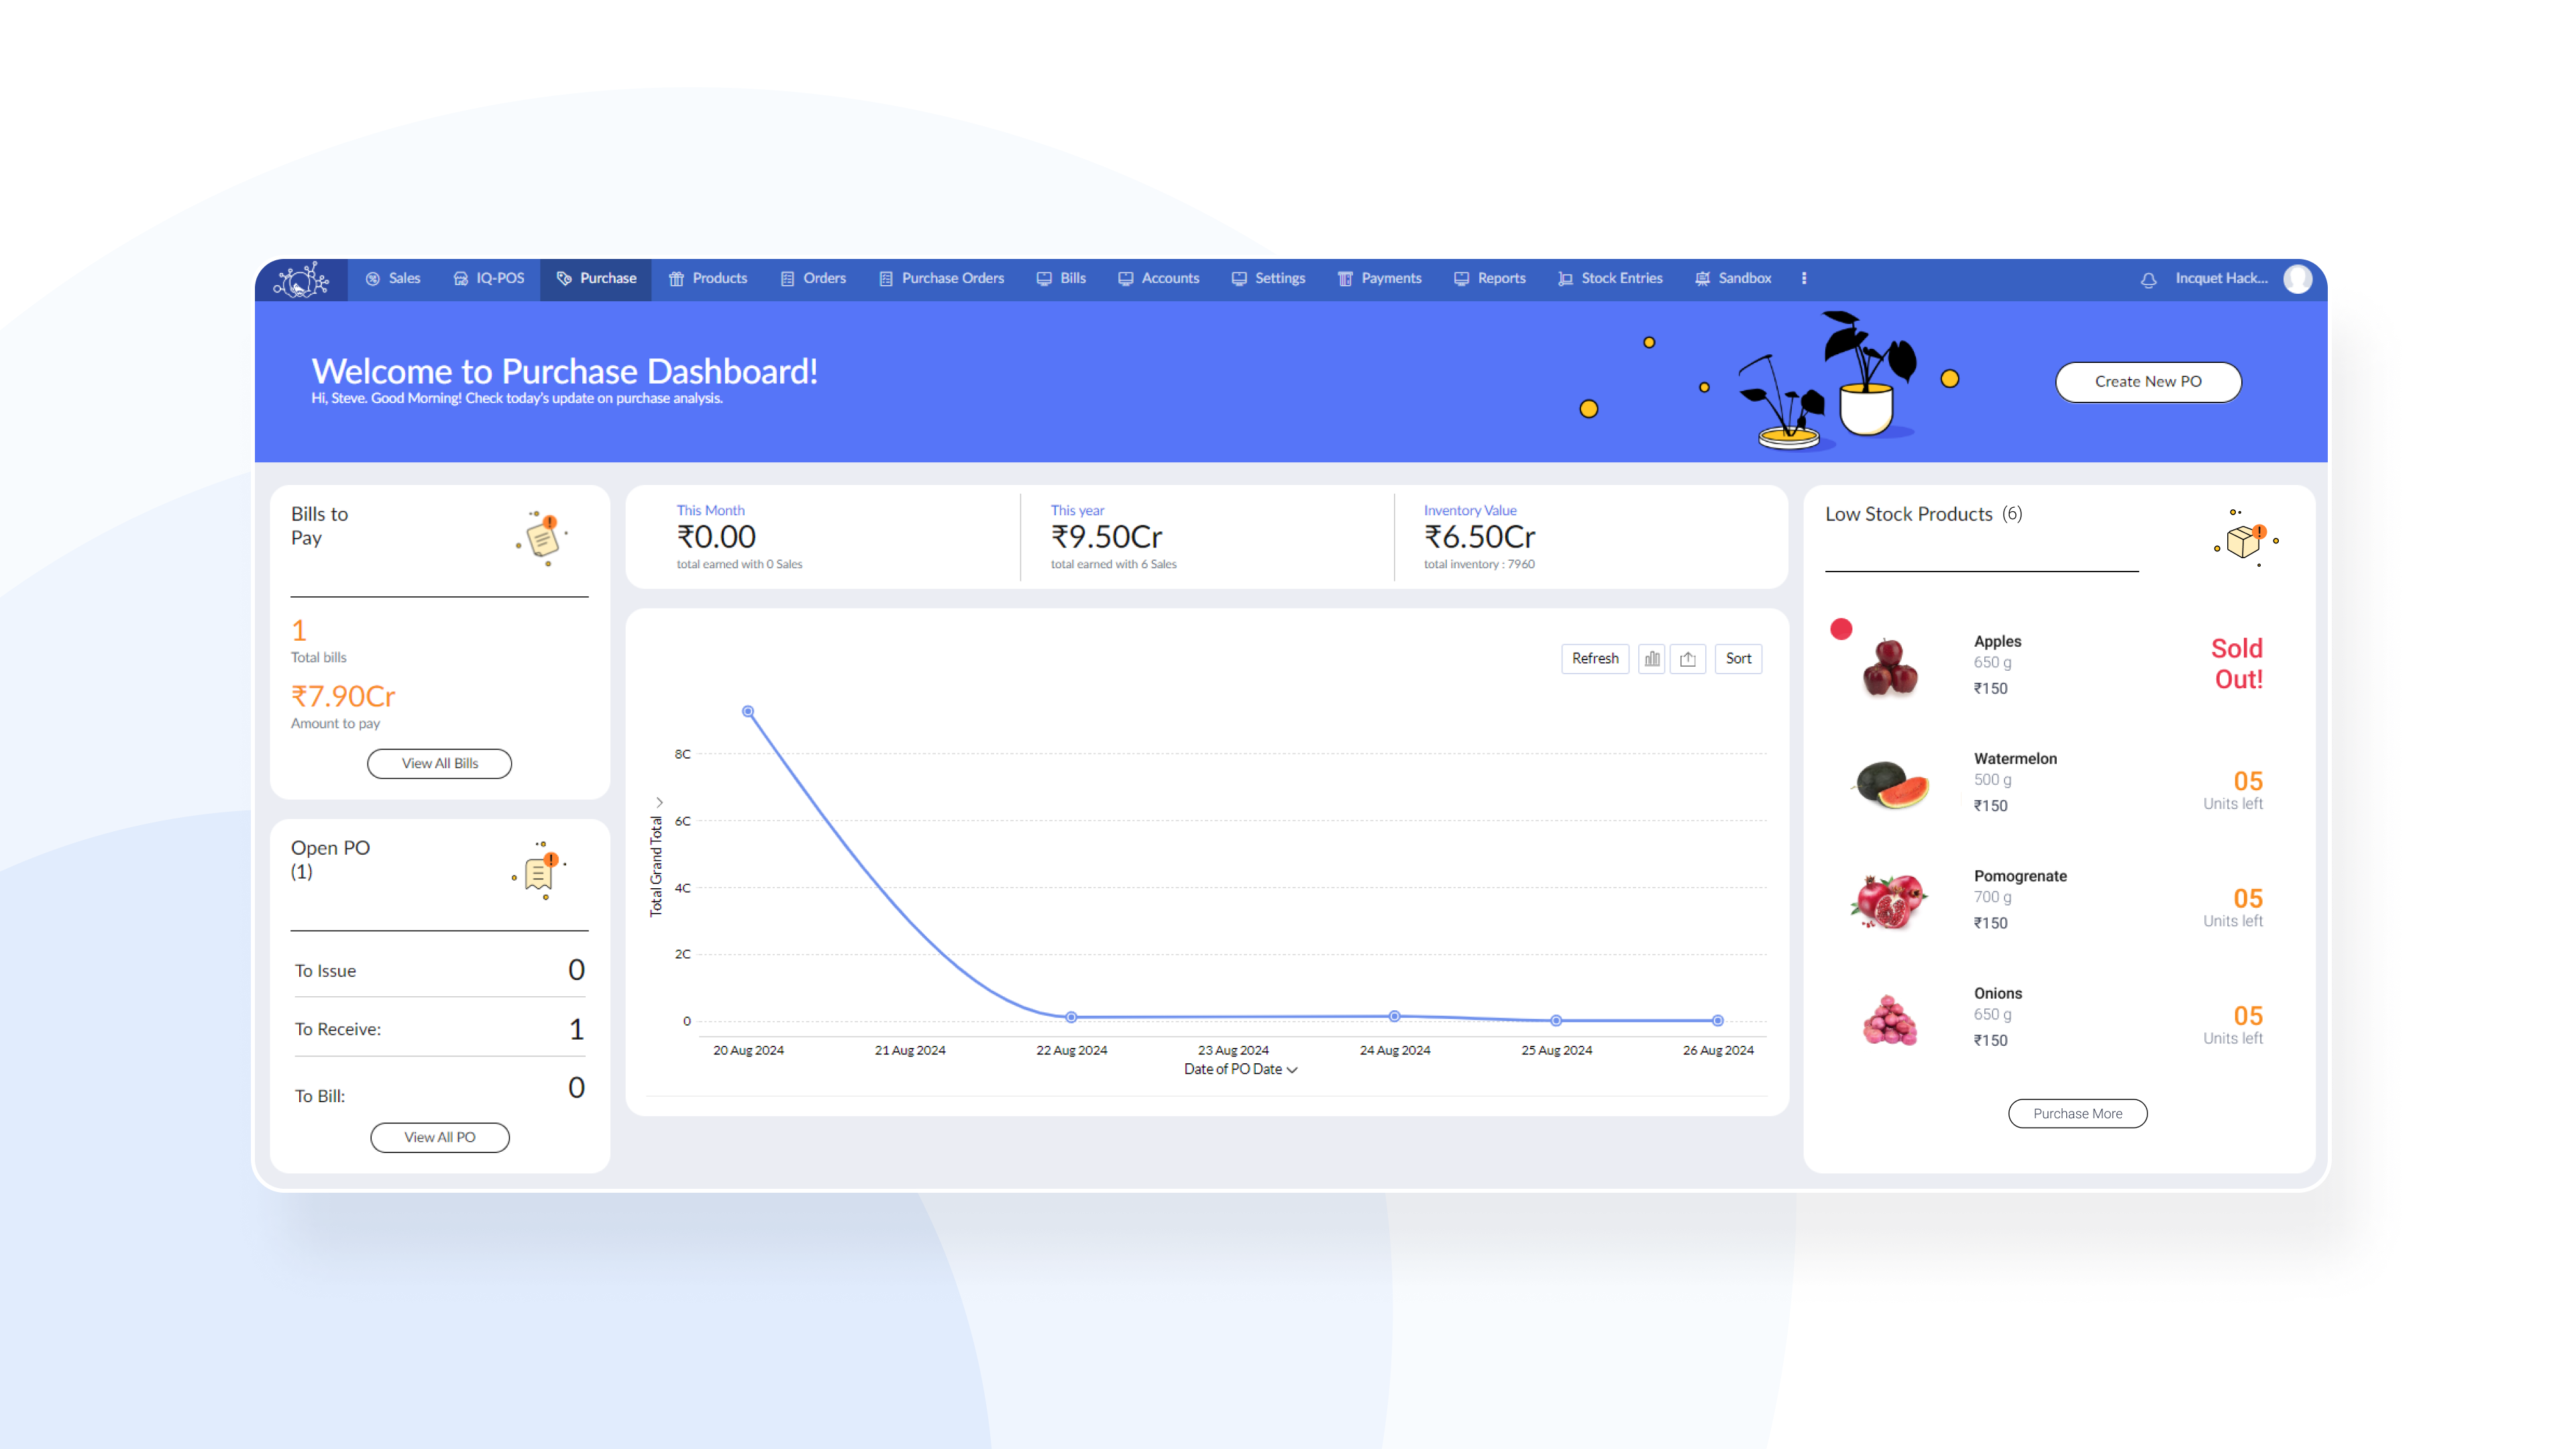The width and height of the screenshot is (2576, 1449).
Task: Expand the Total Grand Total axis chevron
Action: [x=659, y=802]
